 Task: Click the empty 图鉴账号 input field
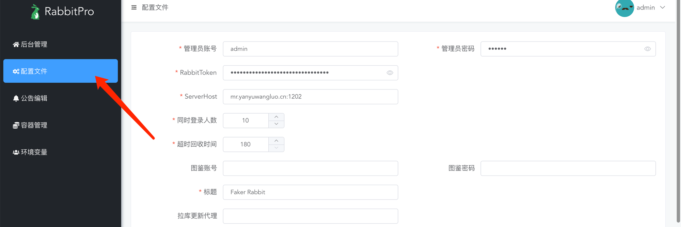pos(310,168)
